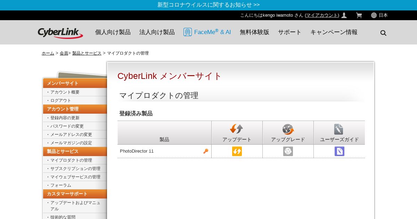Viewport: 417px width, 219px height.
Task: Click the user profile silhouette icon
Action: coord(344,15)
